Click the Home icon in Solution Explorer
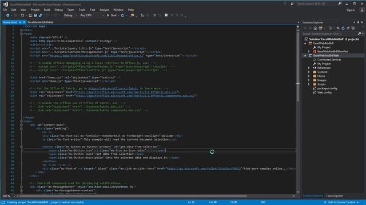Viewport: 366px width, 205px height. (315, 28)
